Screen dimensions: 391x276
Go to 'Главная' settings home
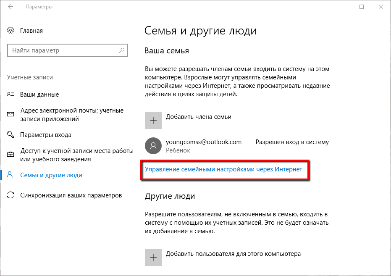coord(31,31)
